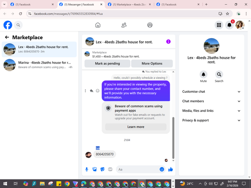Open the Windows Start menu
This screenshot has width=251, height=188.
tap(5, 184)
